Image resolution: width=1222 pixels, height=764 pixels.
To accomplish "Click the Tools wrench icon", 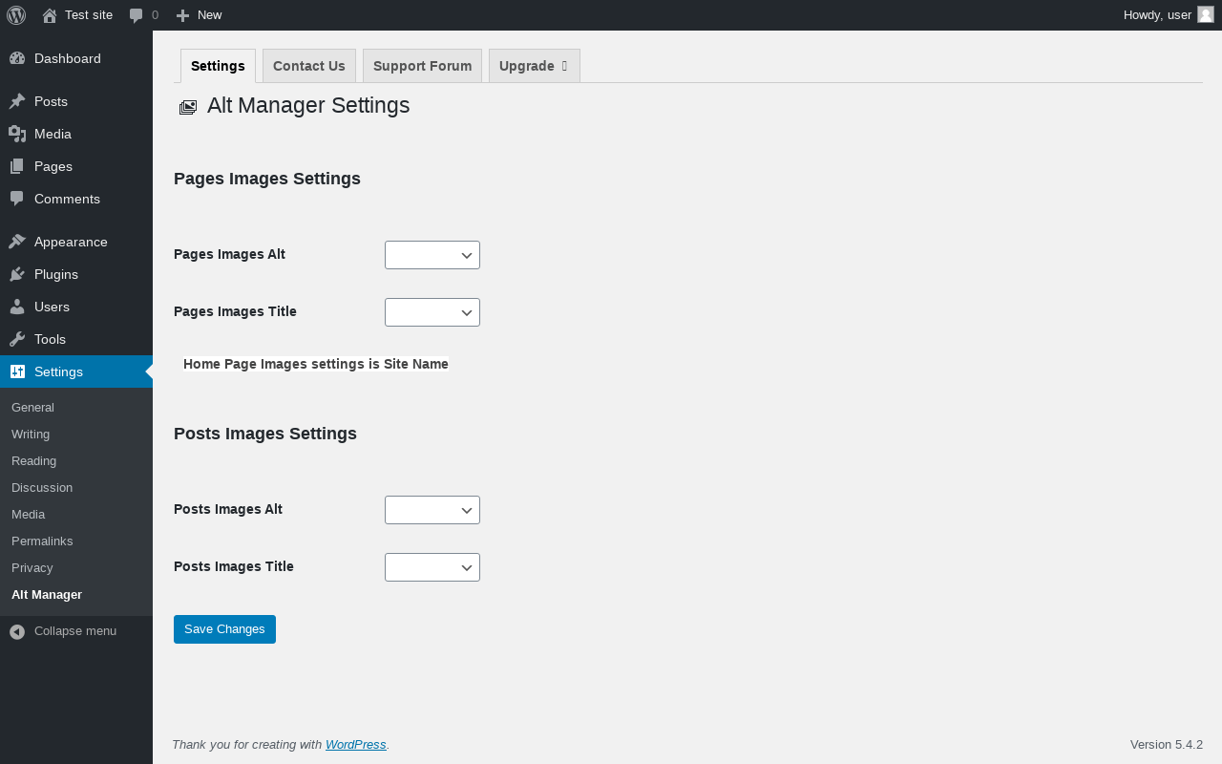I will point(17,339).
